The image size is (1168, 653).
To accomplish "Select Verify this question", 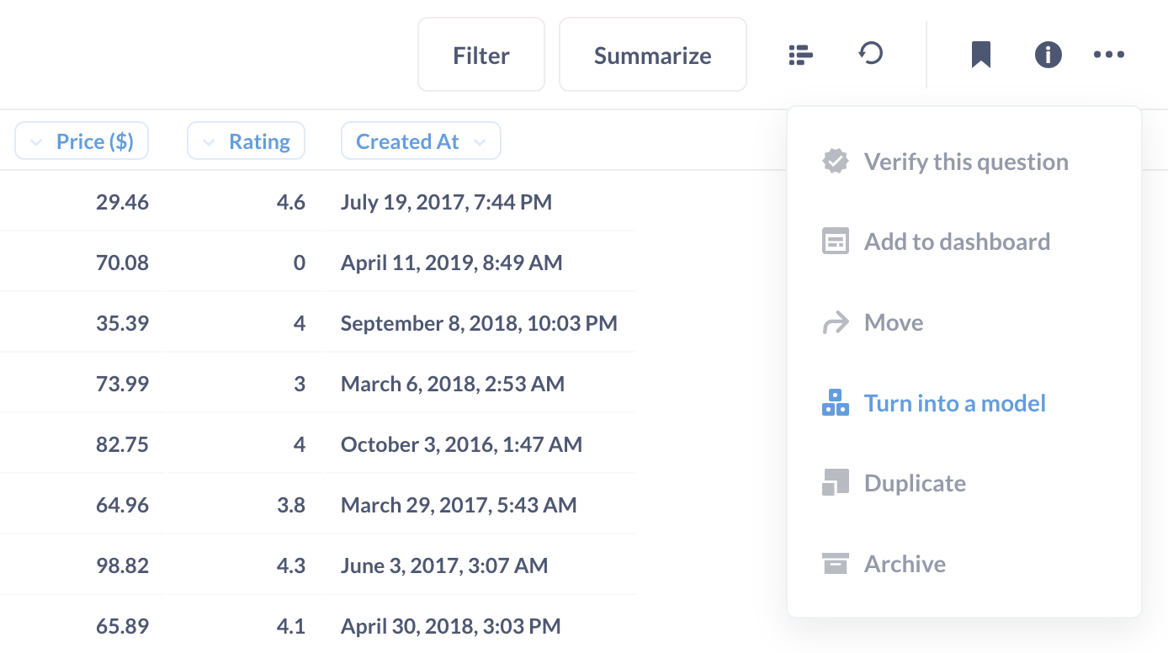I will (x=965, y=162).
